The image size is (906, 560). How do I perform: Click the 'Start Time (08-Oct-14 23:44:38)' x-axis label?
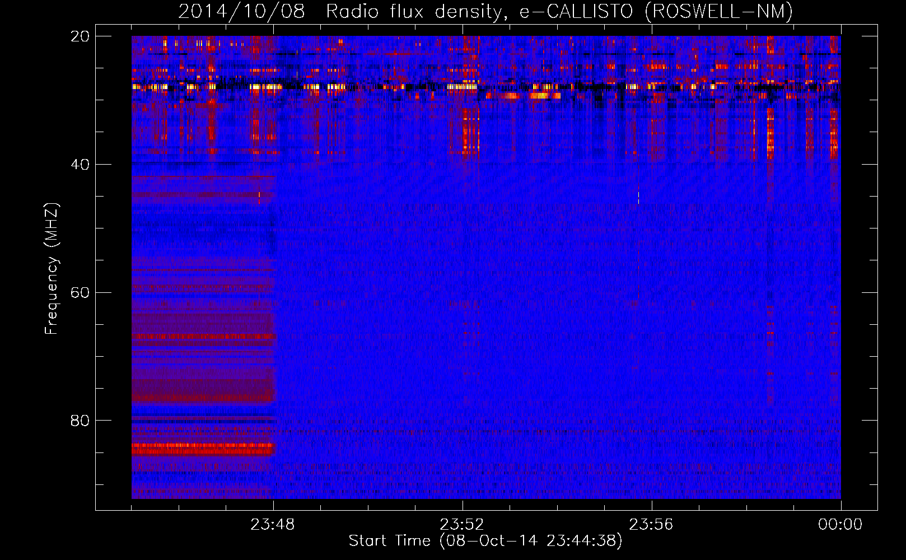click(485, 541)
